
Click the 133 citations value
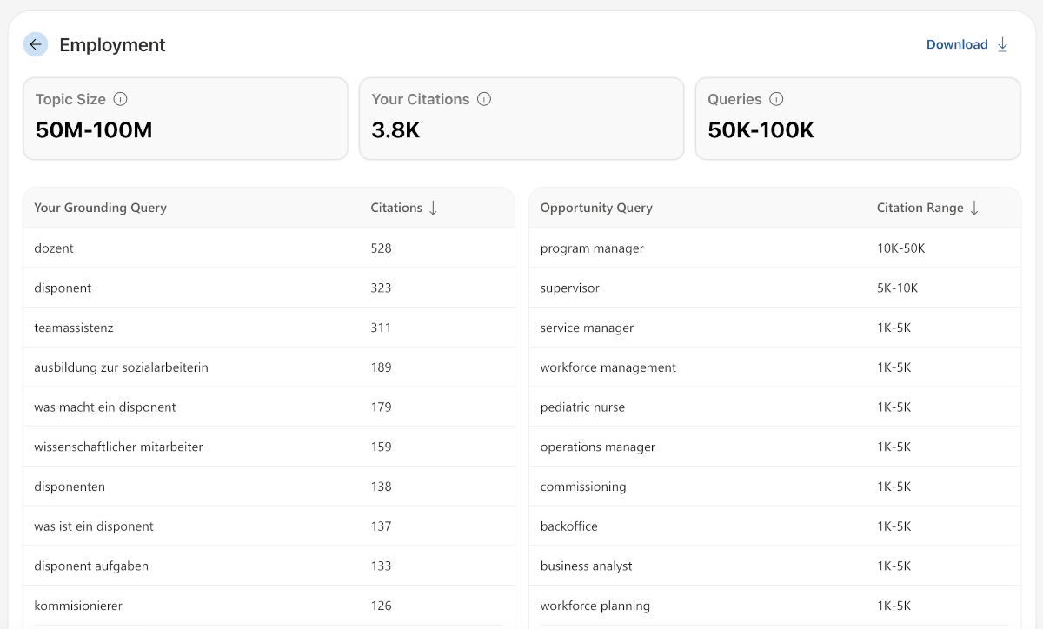tap(382, 566)
